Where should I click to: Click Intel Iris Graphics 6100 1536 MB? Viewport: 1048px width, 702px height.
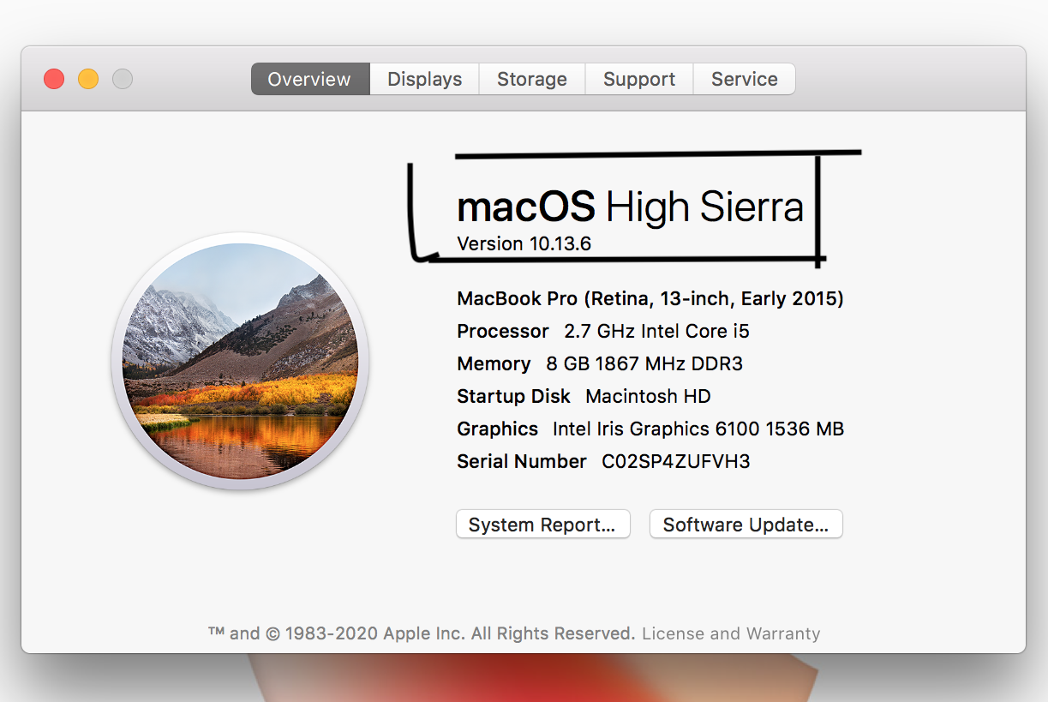click(698, 429)
